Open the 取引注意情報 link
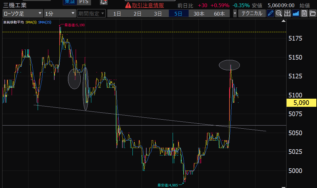 coord(148,5)
